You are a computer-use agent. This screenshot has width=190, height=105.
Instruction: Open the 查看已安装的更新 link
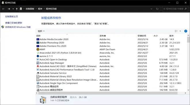pyautogui.click(x=14, y=23)
